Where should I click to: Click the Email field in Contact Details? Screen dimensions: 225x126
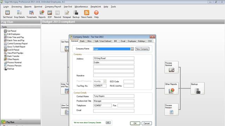pos(114,111)
